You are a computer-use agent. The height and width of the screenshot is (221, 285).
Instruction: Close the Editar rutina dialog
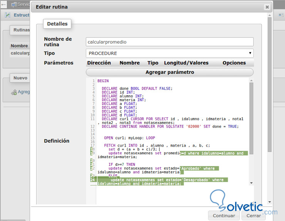click(267, 7)
